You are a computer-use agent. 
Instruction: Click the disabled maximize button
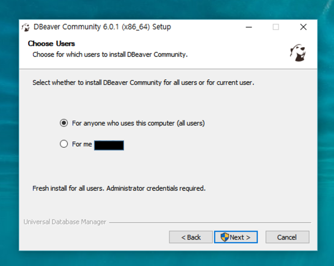pos(276,27)
